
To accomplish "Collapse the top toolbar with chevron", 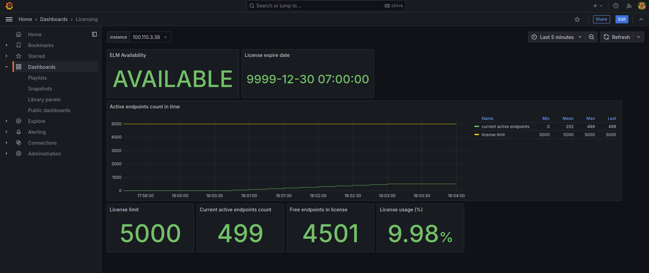I will 641,19.
